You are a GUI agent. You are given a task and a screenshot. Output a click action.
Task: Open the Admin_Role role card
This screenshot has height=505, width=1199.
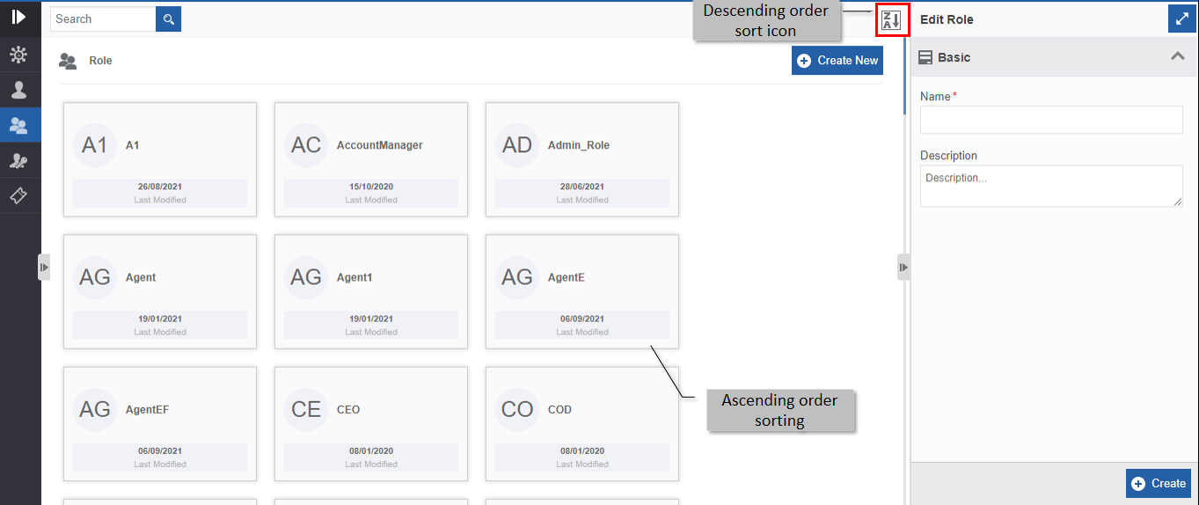(x=582, y=159)
